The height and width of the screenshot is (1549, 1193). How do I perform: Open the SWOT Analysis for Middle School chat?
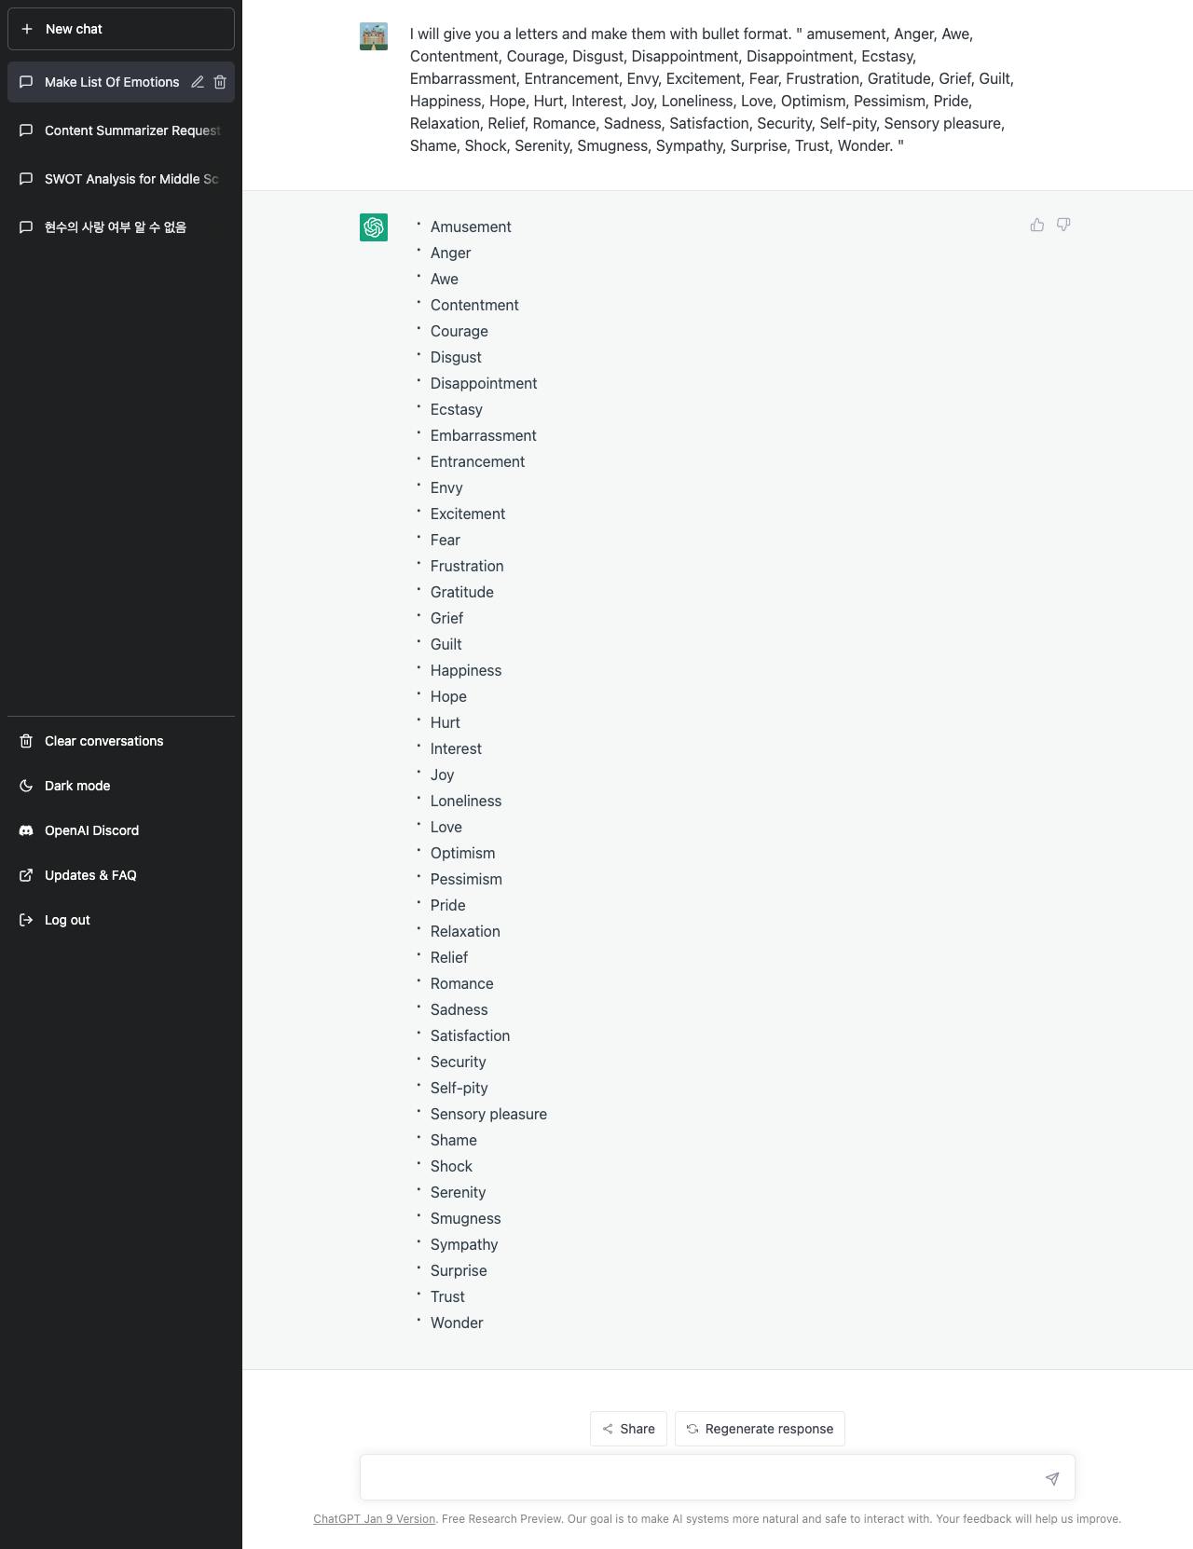(121, 179)
